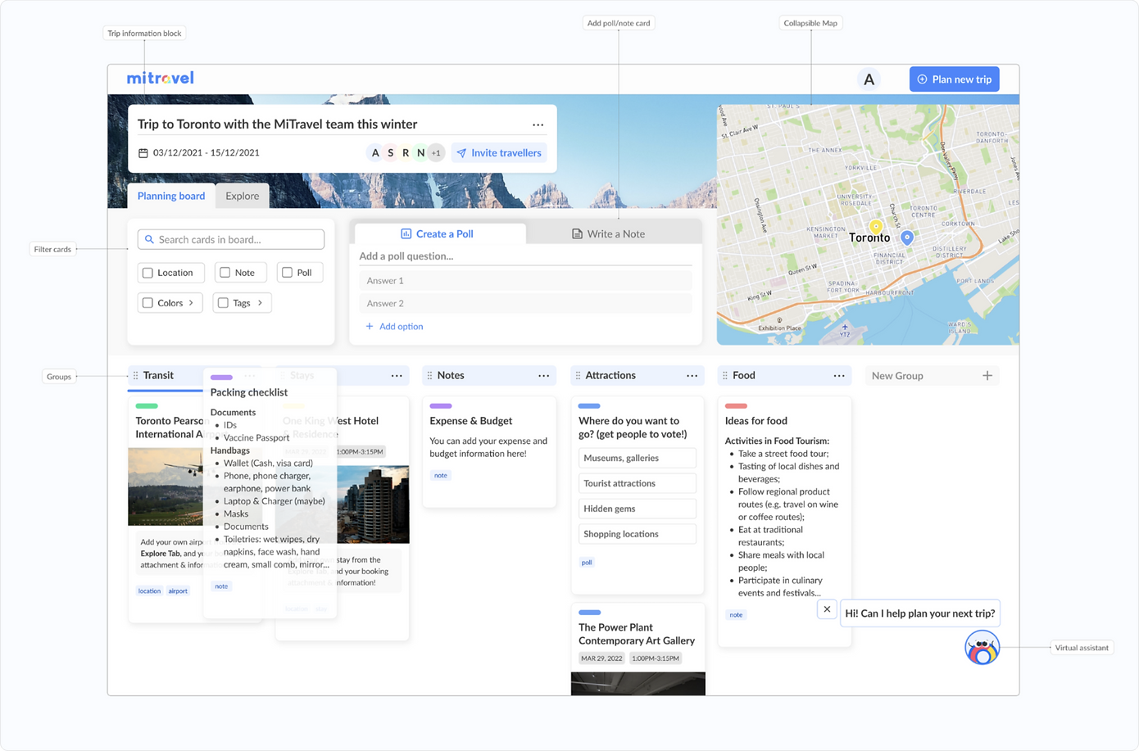Click the blue location pin on map
This screenshot has width=1139, height=751.
906,238
